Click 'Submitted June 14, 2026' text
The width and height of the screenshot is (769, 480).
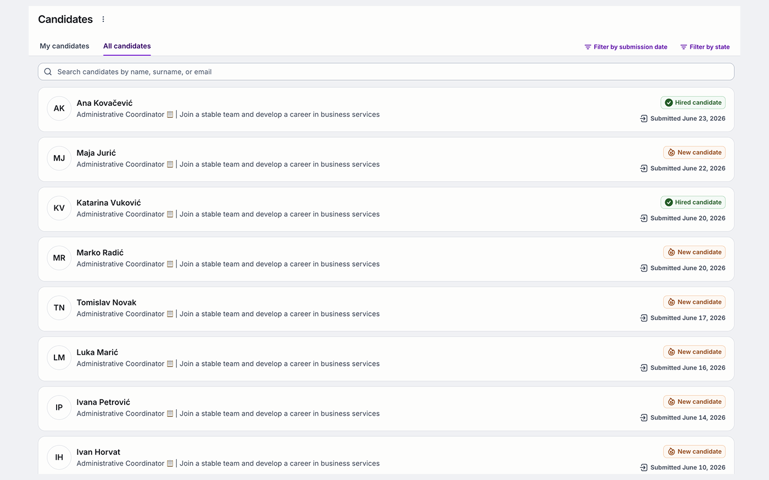(688, 418)
